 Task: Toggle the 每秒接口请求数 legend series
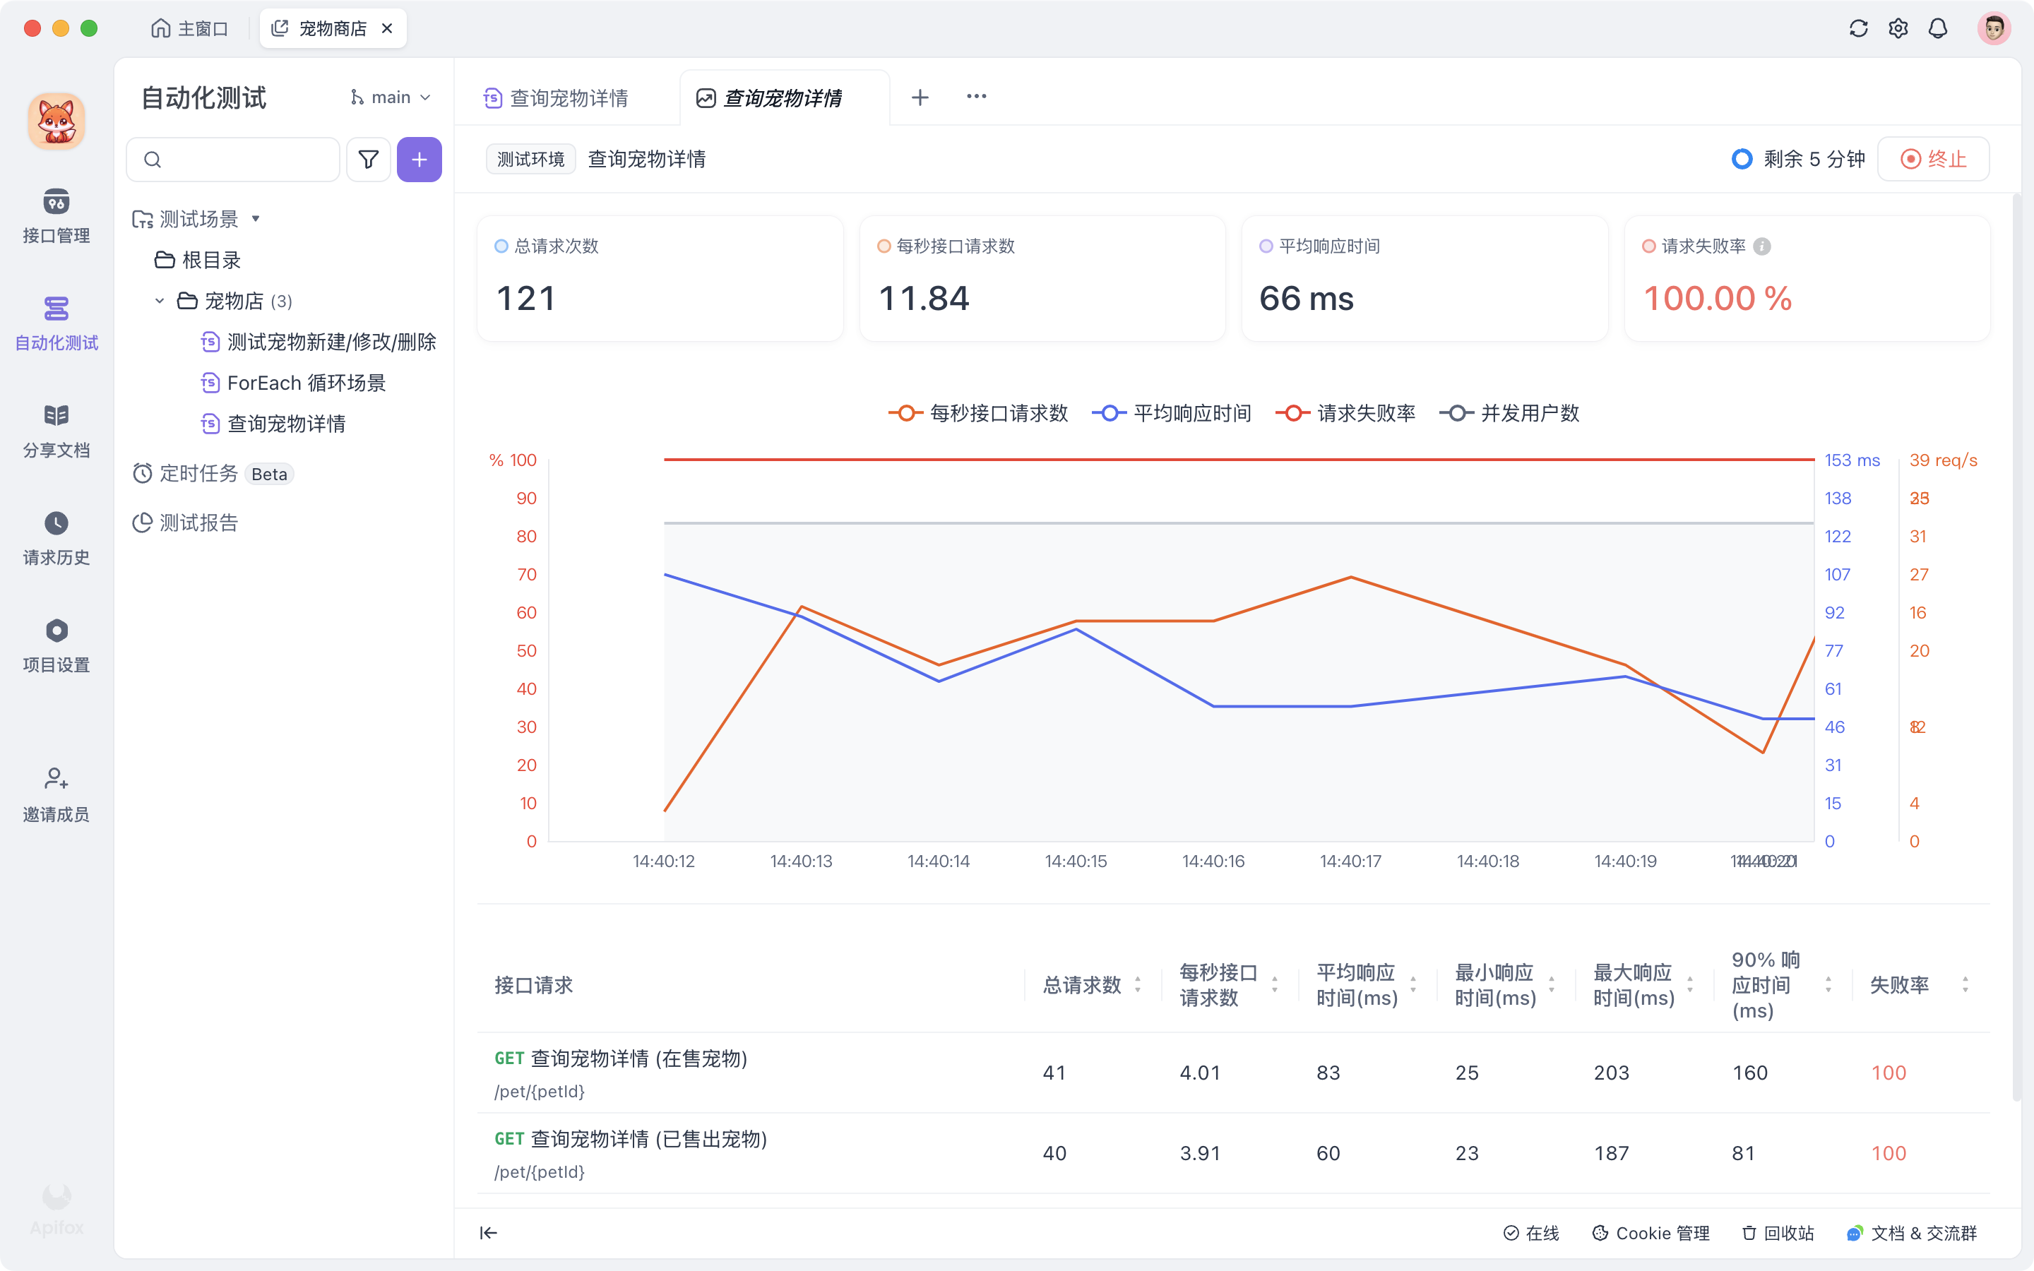point(977,413)
